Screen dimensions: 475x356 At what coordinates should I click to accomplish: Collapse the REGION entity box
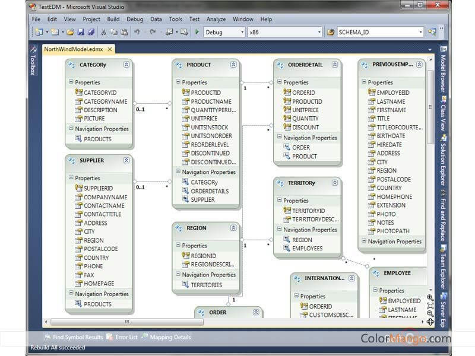(x=233, y=228)
